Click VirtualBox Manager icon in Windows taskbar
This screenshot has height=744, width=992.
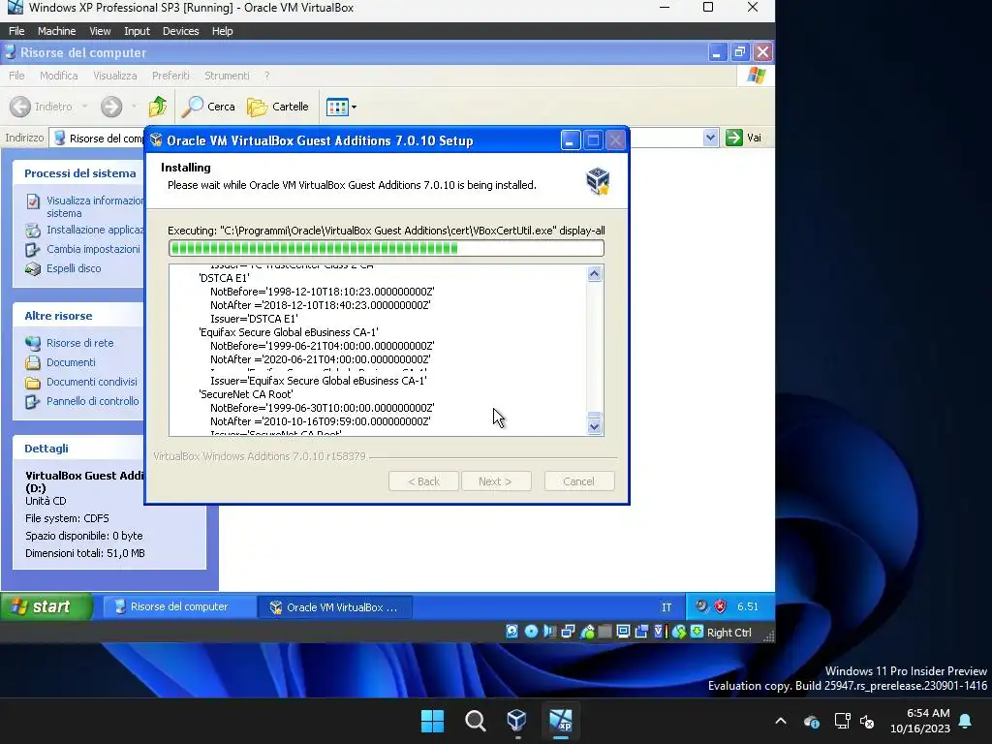click(x=517, y=721)
